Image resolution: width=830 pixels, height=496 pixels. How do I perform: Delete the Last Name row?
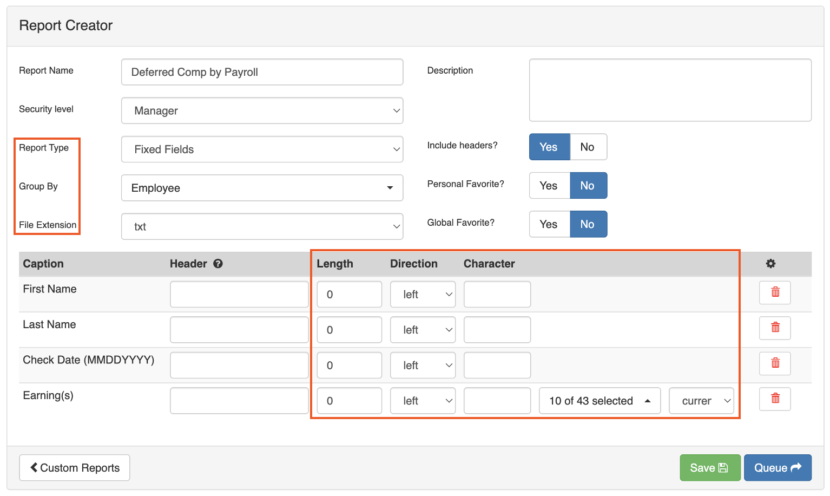pyautogui.click(x=775, y=328)
